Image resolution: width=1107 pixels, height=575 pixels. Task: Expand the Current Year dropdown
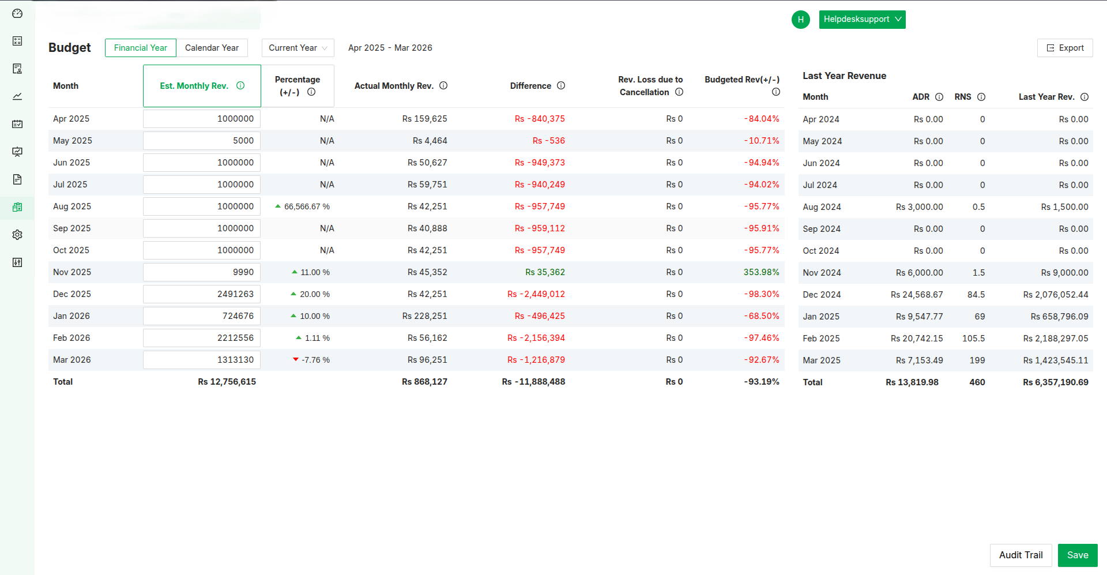point(298,48)
